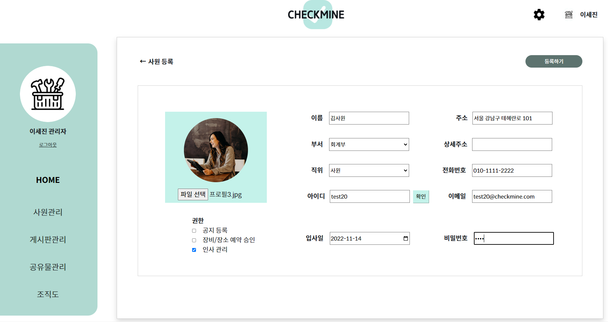Click the toolbox profile icon in the header
608x322 pixels.
tap(568, 15)
